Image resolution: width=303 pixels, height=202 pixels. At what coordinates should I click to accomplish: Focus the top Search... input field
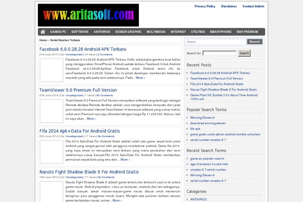click(216, 42)
